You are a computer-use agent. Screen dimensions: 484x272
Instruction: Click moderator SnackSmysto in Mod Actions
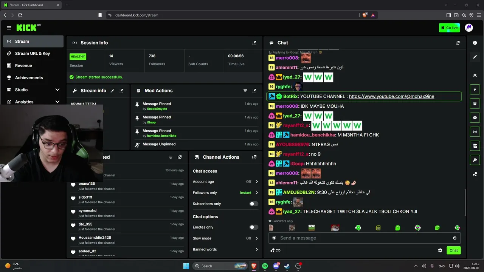pos(157,109)
